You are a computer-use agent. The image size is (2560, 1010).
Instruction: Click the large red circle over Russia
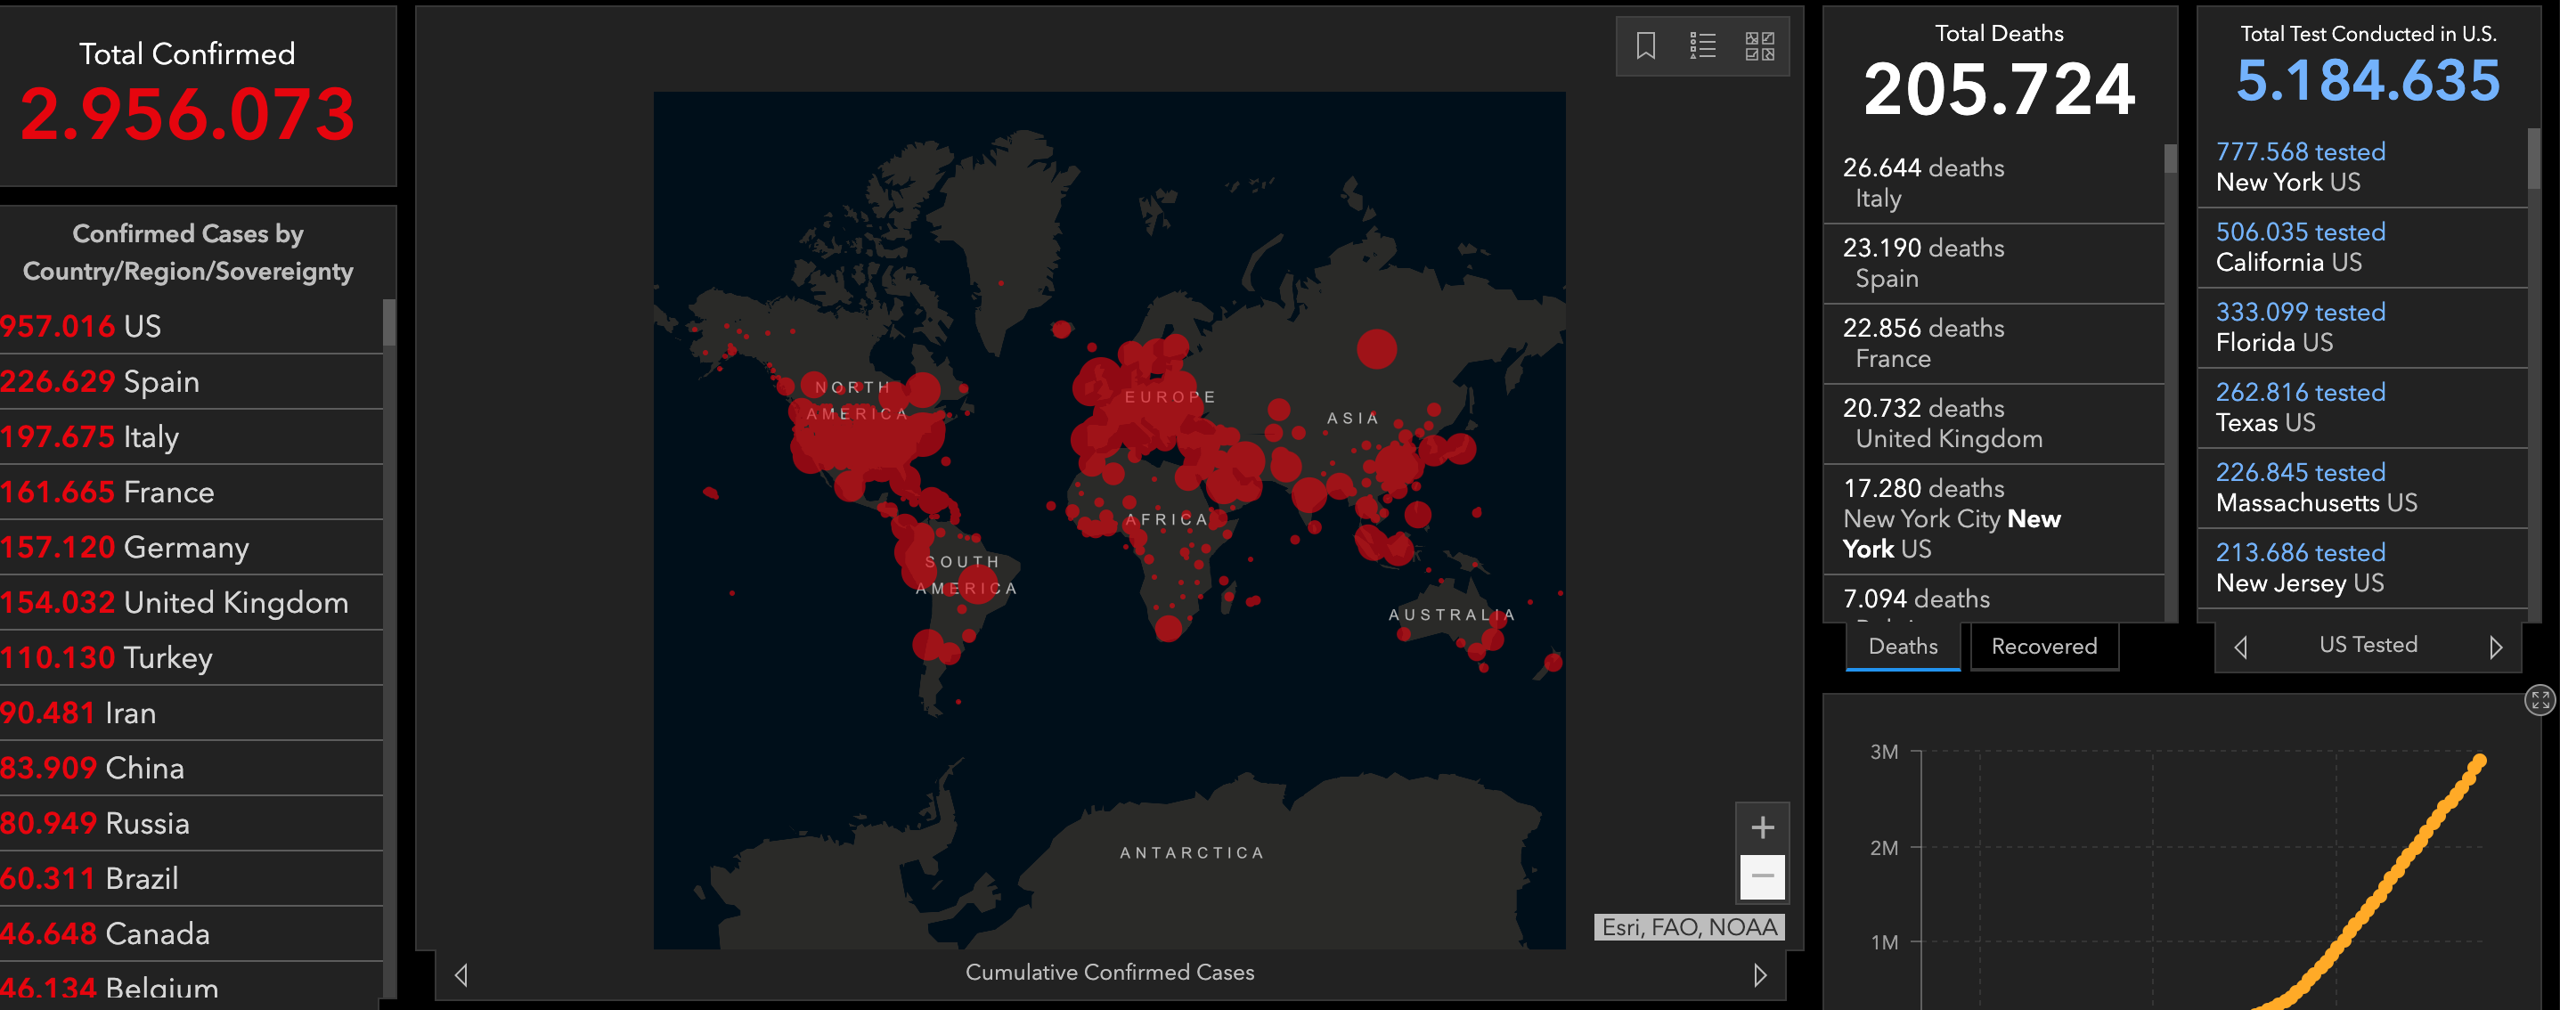[1376, 349]
